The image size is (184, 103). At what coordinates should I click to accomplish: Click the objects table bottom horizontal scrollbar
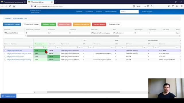[x=83, y=92]
